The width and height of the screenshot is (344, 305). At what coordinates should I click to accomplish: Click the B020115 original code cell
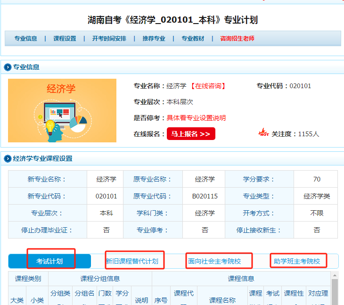(x=205, y=196)
